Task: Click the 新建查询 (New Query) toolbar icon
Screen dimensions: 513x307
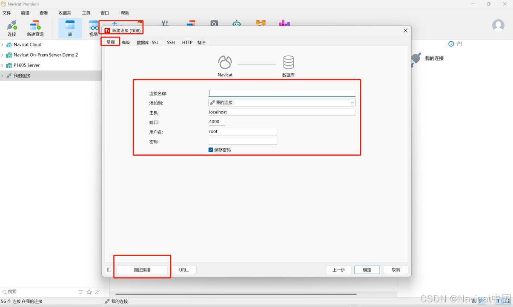Action: 35,28
